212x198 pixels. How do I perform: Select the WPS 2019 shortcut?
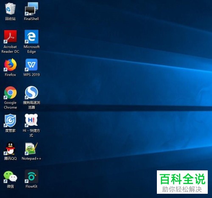coord(31,65)
